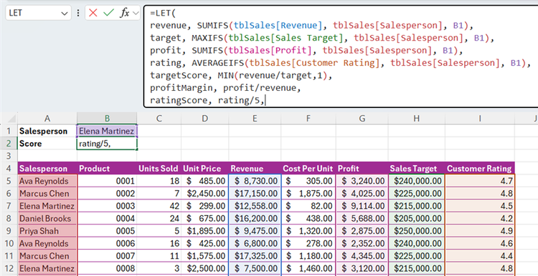
Task: Click the Revenue table header cell
Action: (255, 168)
